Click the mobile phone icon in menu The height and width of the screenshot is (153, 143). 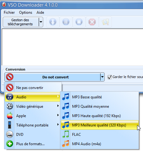[x=10, y=125]
